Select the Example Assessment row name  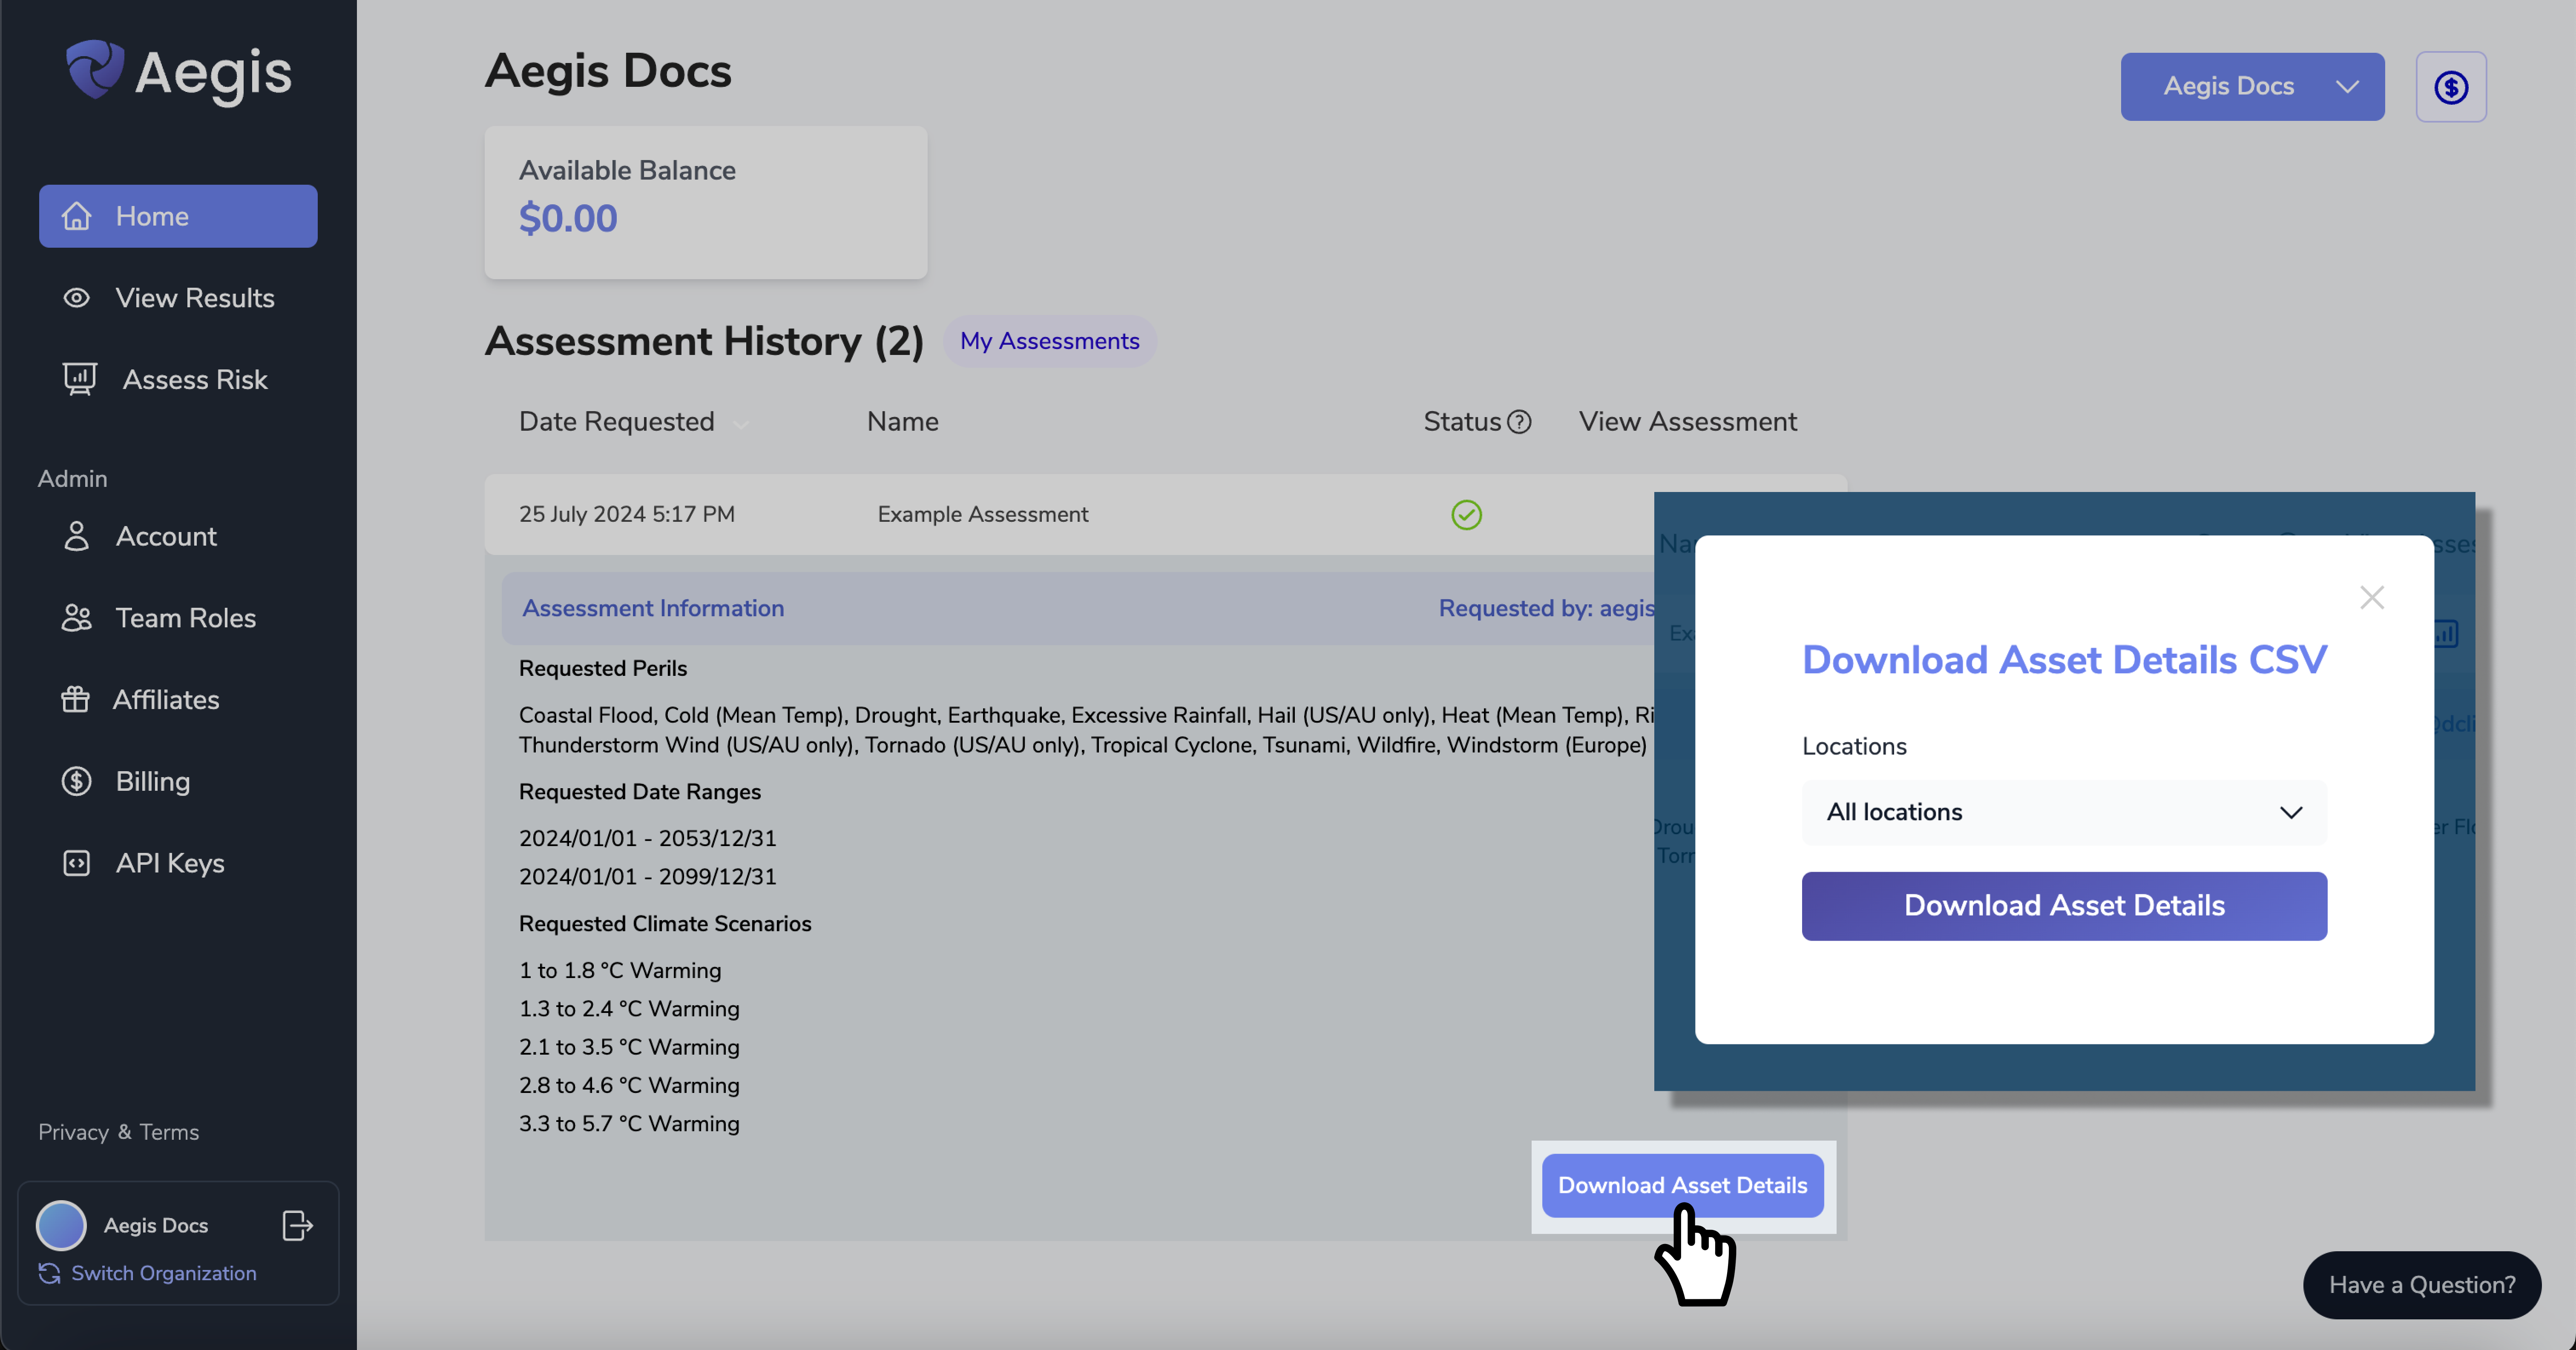tap(983, 515)
